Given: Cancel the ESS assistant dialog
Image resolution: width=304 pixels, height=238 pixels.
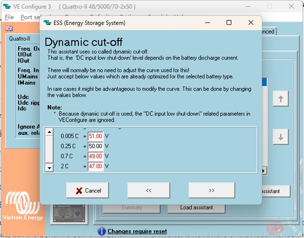Looking at the screenshot, I should click(88, 190).
